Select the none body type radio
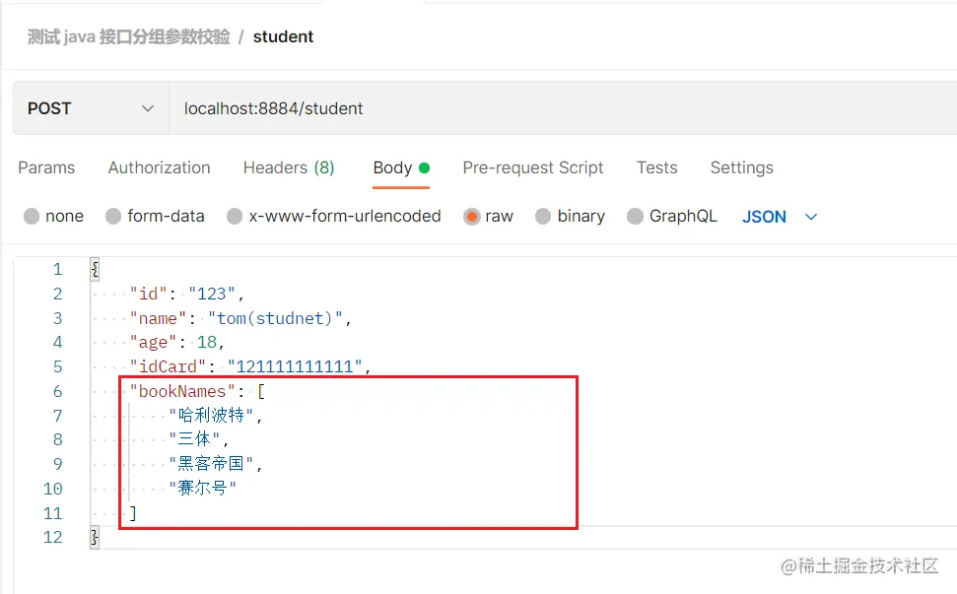The height and width of the screenshot is (594, 957). [32, 216]
